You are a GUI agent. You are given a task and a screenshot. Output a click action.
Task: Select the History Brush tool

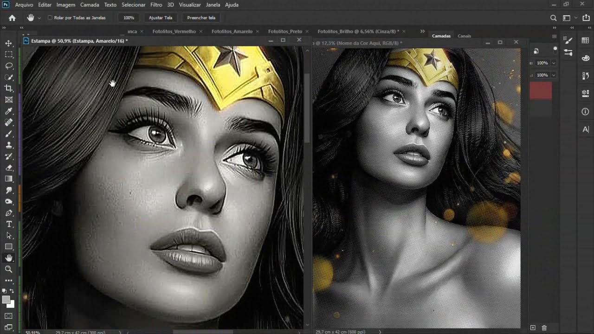click(x=8, y=156)
